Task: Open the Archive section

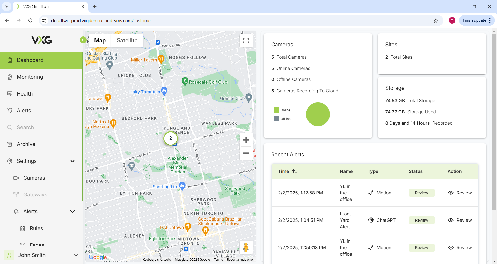Action: pos(26,144)
